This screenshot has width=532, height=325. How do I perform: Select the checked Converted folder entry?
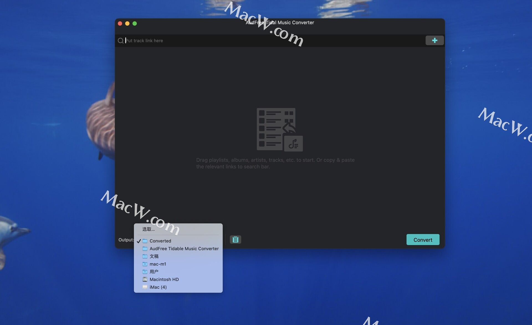[x=160, y=241]
